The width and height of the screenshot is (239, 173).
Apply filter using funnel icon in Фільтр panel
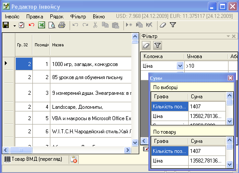158,45
